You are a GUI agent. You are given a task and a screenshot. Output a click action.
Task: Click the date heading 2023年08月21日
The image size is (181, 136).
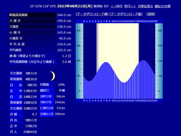pyautogui.click(x=75, y=6)
